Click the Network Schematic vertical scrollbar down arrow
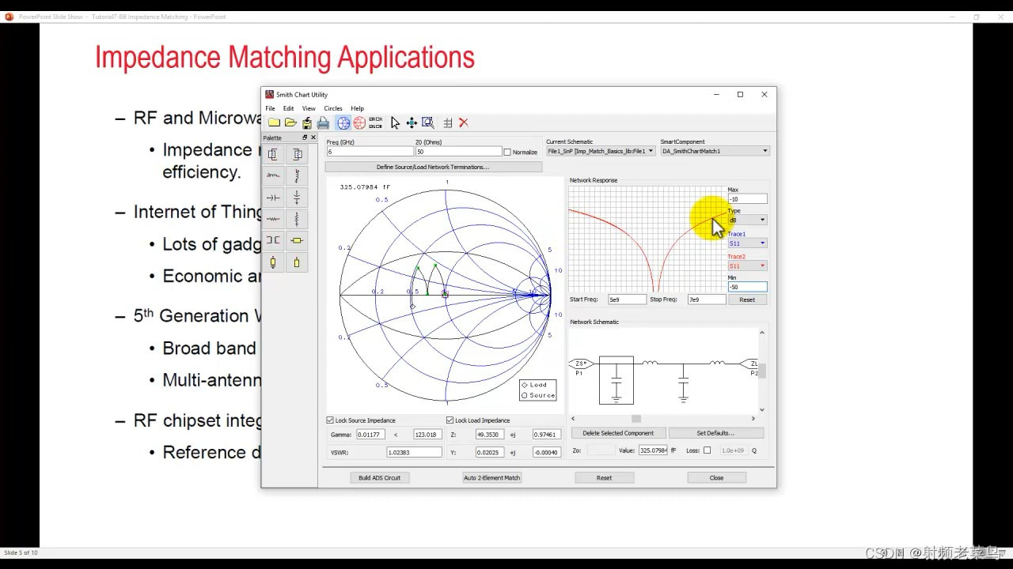 pos(762,409)
